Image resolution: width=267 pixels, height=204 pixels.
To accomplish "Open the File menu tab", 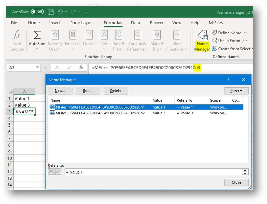I will click(14, 23).
